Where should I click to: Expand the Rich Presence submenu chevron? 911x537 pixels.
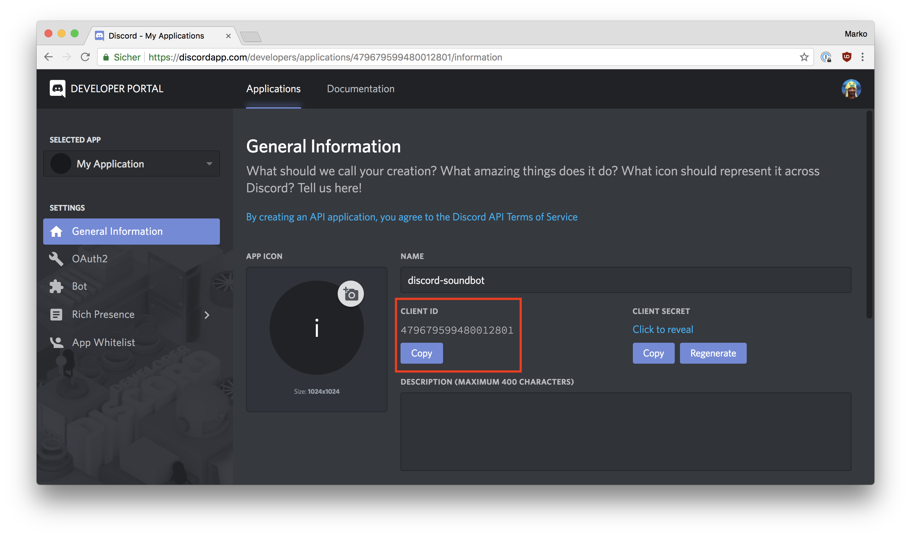point(207,315)
